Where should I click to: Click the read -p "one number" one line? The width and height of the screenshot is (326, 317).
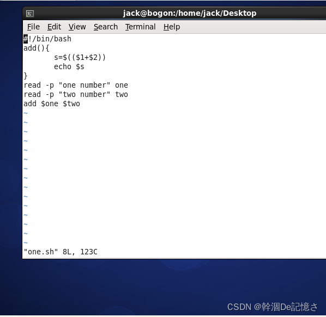(76, 85)
